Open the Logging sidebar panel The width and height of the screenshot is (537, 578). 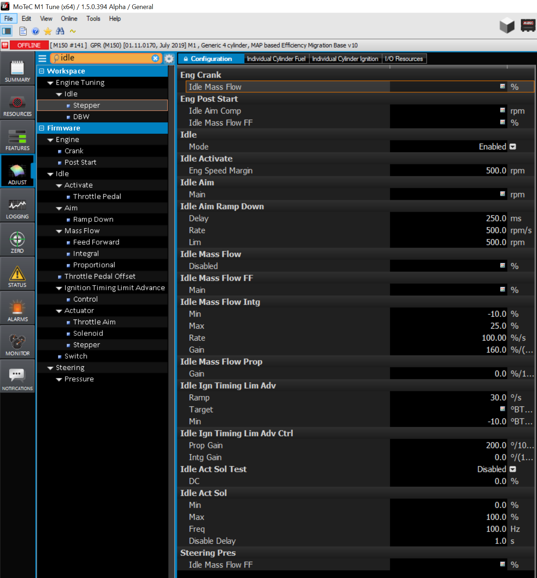(x=17, y=208)
